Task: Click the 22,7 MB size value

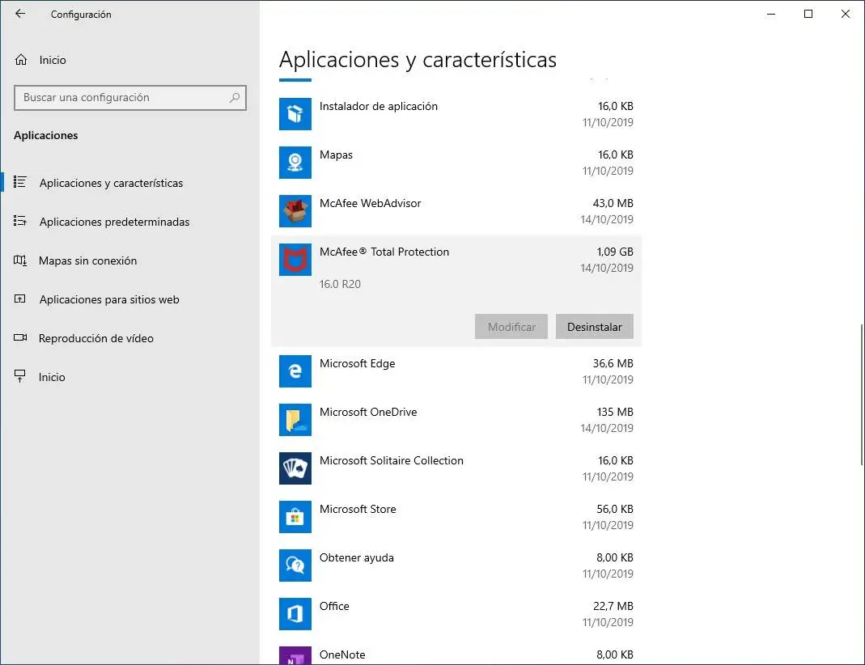Action: pos(613,606)
